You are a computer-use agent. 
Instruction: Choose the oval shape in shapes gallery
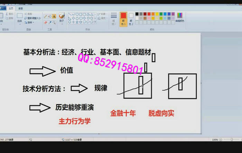[78, 14]
